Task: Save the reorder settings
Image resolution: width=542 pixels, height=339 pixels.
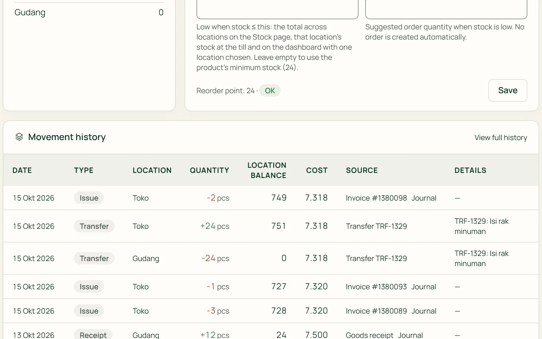Action: click(x=508, y=90)
